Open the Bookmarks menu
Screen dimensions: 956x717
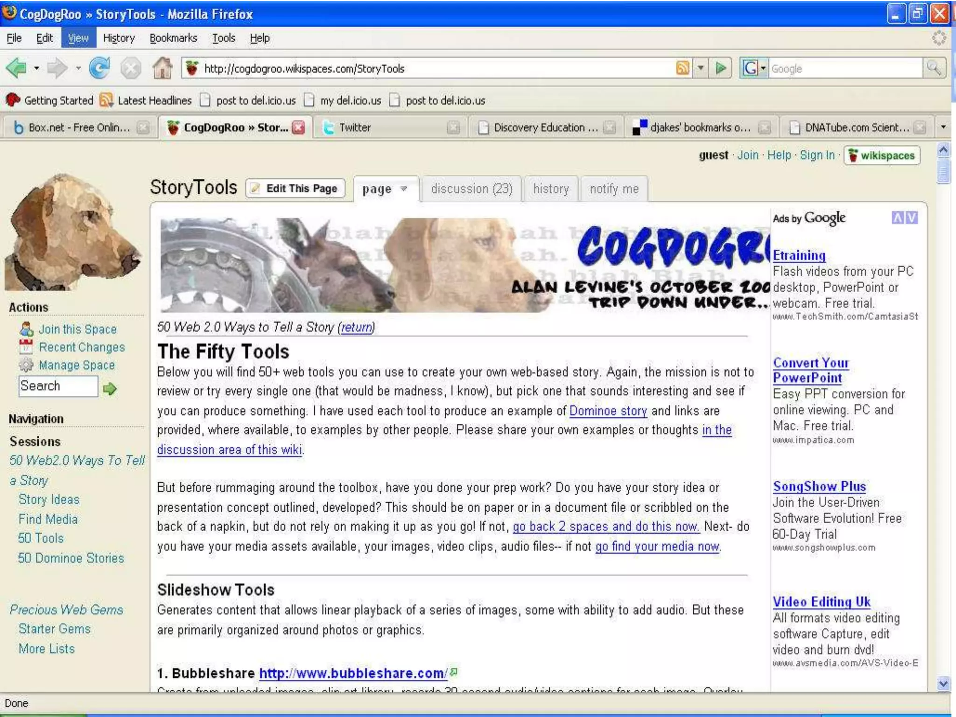click(x=173, y=38)
